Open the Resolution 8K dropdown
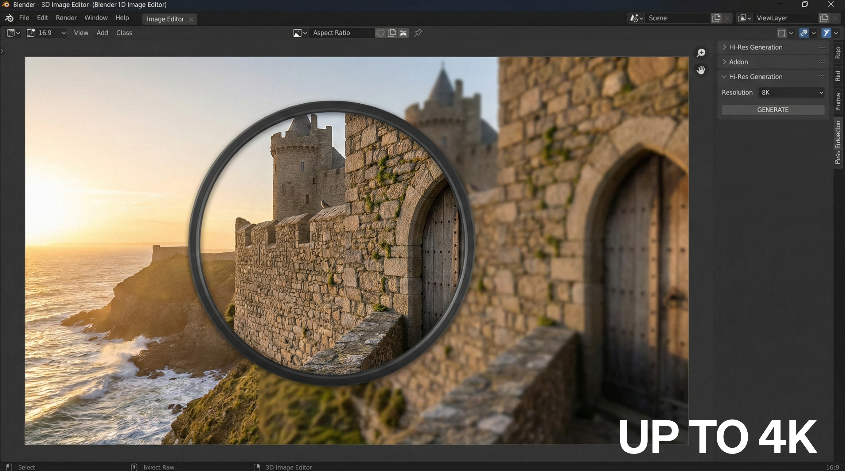Image resolution: width=845 pixels, height=471 pixels. pyautogui.click(x=791, y=93)
